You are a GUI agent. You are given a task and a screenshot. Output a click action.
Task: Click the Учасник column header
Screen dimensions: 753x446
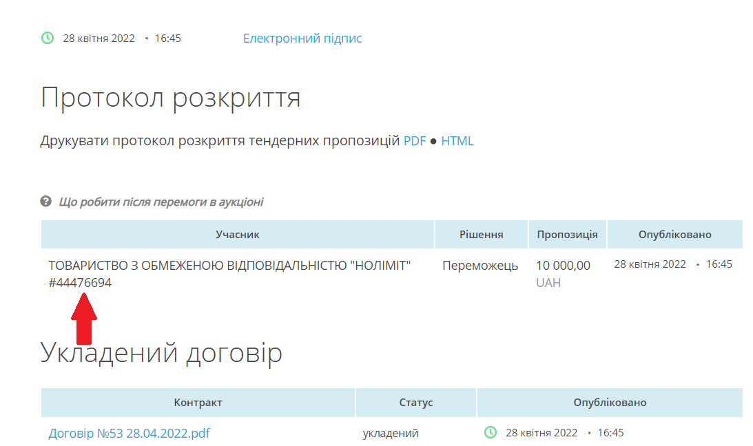[x=237, y=235]
